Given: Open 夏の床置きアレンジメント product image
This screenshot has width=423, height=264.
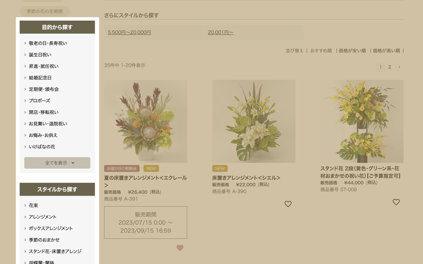Looking at the screenshot, I should 146,121.
